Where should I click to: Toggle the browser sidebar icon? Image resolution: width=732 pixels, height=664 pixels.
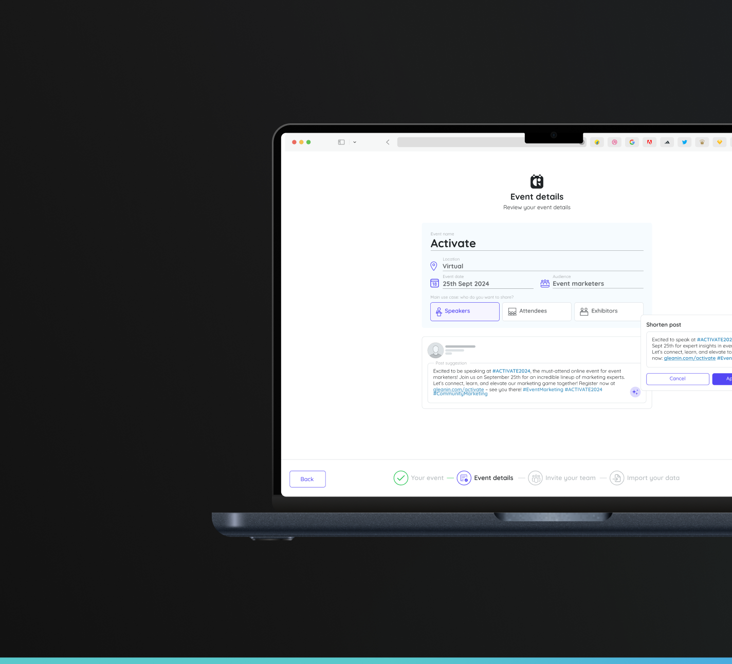point(341,142)
